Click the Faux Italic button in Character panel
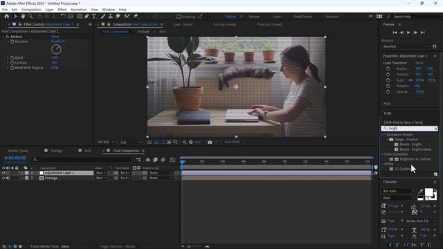The image size is (443, 249). (397, 245)
